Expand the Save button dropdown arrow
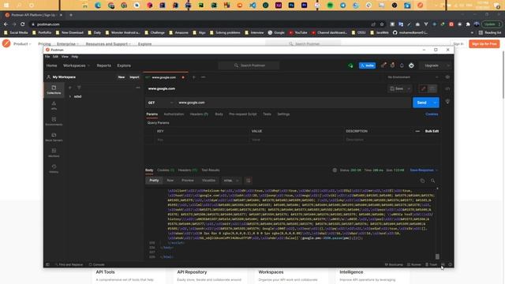 pyautogui.click(x=409, y=88)
